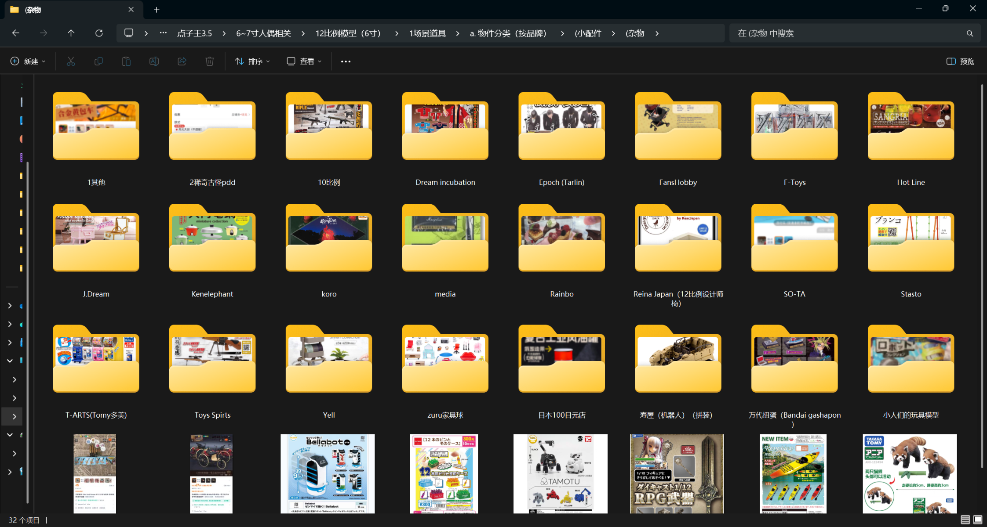Click 6~7寸人偶相关 breadcrumb
Screen dimensions: 987x527
click(263, 33)
